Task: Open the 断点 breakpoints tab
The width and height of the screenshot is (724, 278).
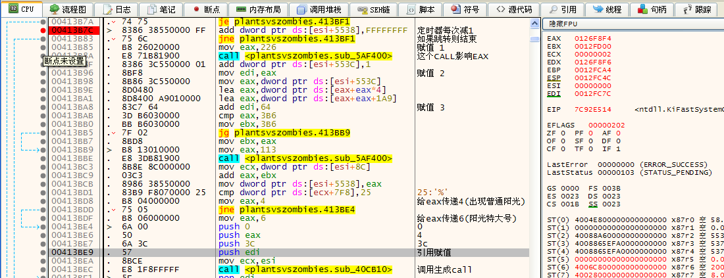Action: pos(205,9)
